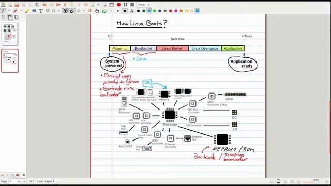Viewport: 331px width, 186px height.
Task: Stop the audio recording
Action: tap(132, 5)
